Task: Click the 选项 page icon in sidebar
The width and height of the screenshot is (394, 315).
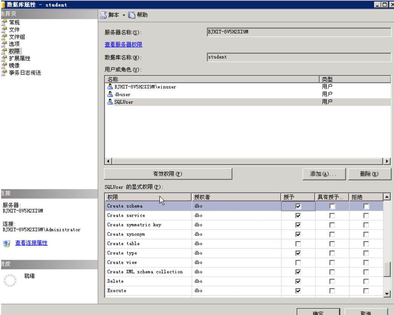Action: point(4,44)
